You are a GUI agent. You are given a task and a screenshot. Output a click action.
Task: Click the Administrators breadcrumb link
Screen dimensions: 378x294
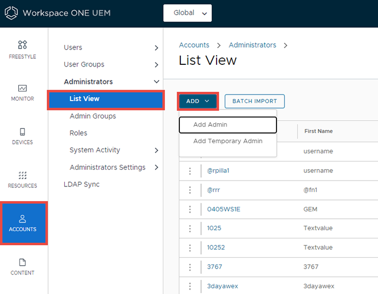pos(252,45)
